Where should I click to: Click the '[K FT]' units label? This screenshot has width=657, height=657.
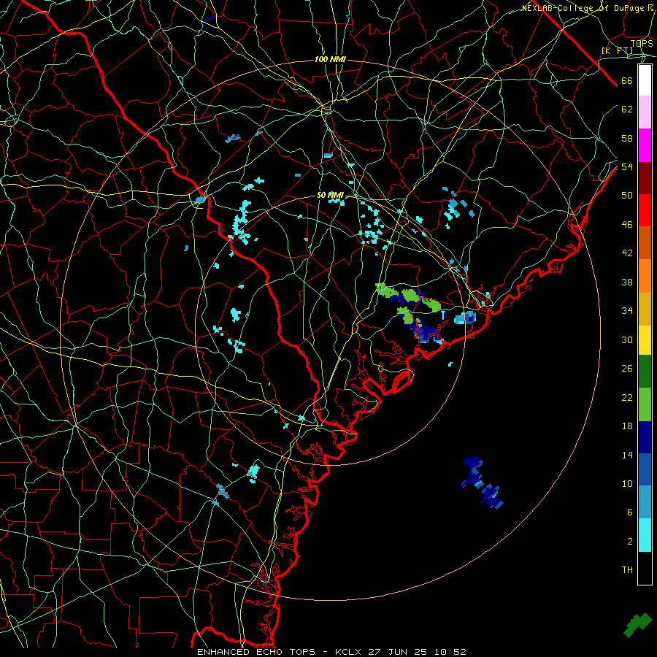tap(618, 50)
